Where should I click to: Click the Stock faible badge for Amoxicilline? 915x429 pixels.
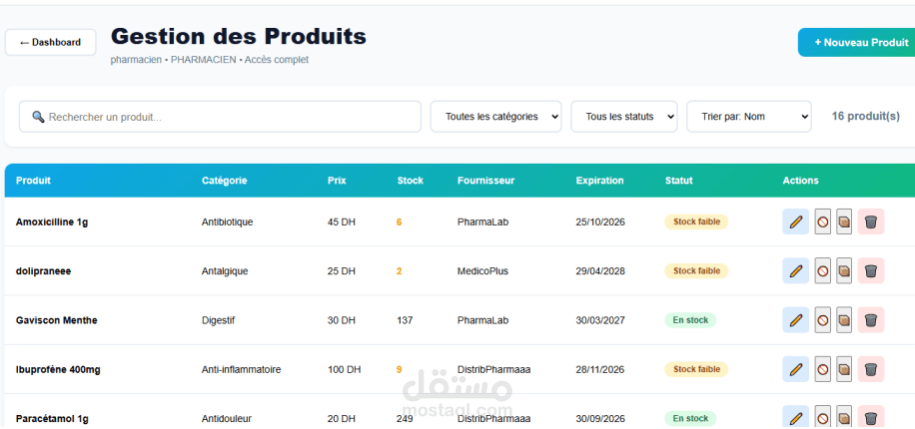[x=696, y=221]
